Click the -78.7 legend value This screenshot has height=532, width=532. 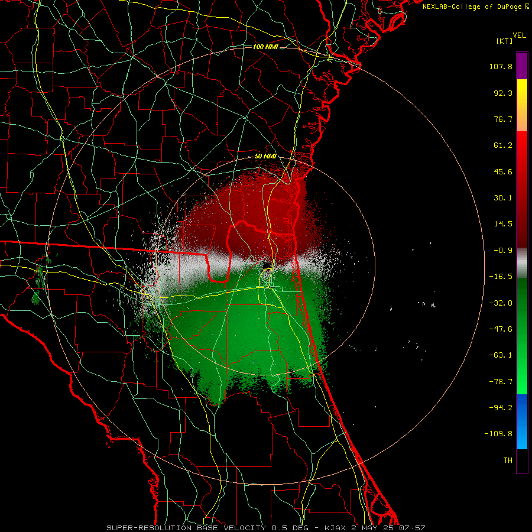[501, 382]
